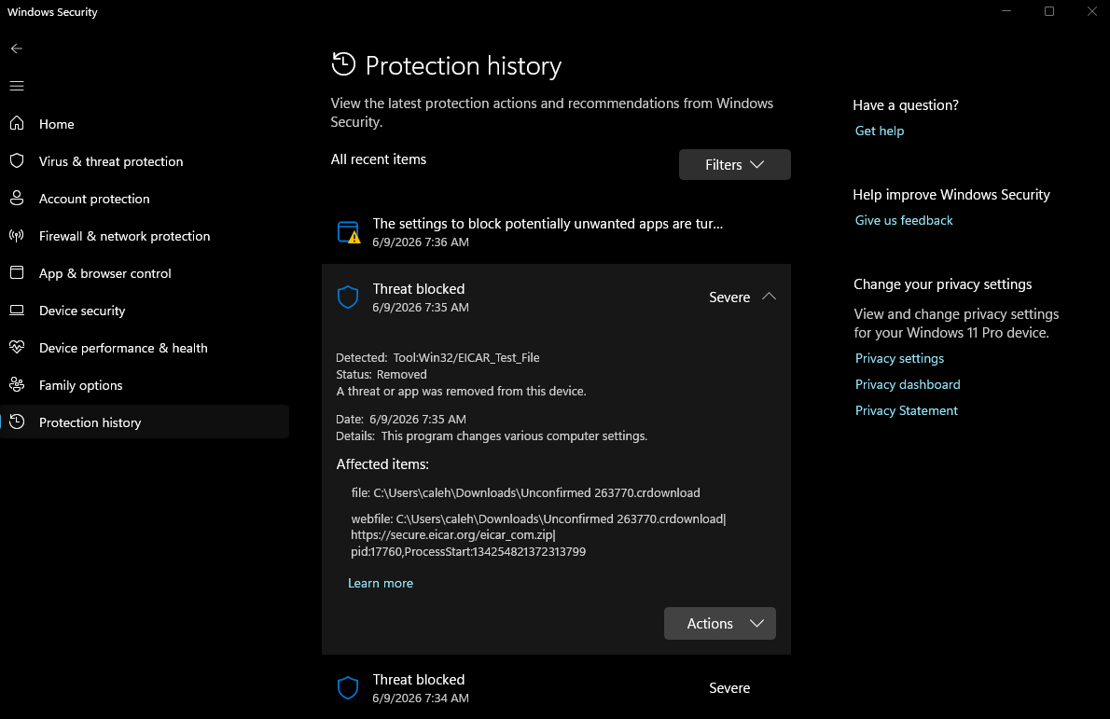The height and width of the screenshot is (719, 1110).
Task: Click the Affected items heading
Action: 382,464
